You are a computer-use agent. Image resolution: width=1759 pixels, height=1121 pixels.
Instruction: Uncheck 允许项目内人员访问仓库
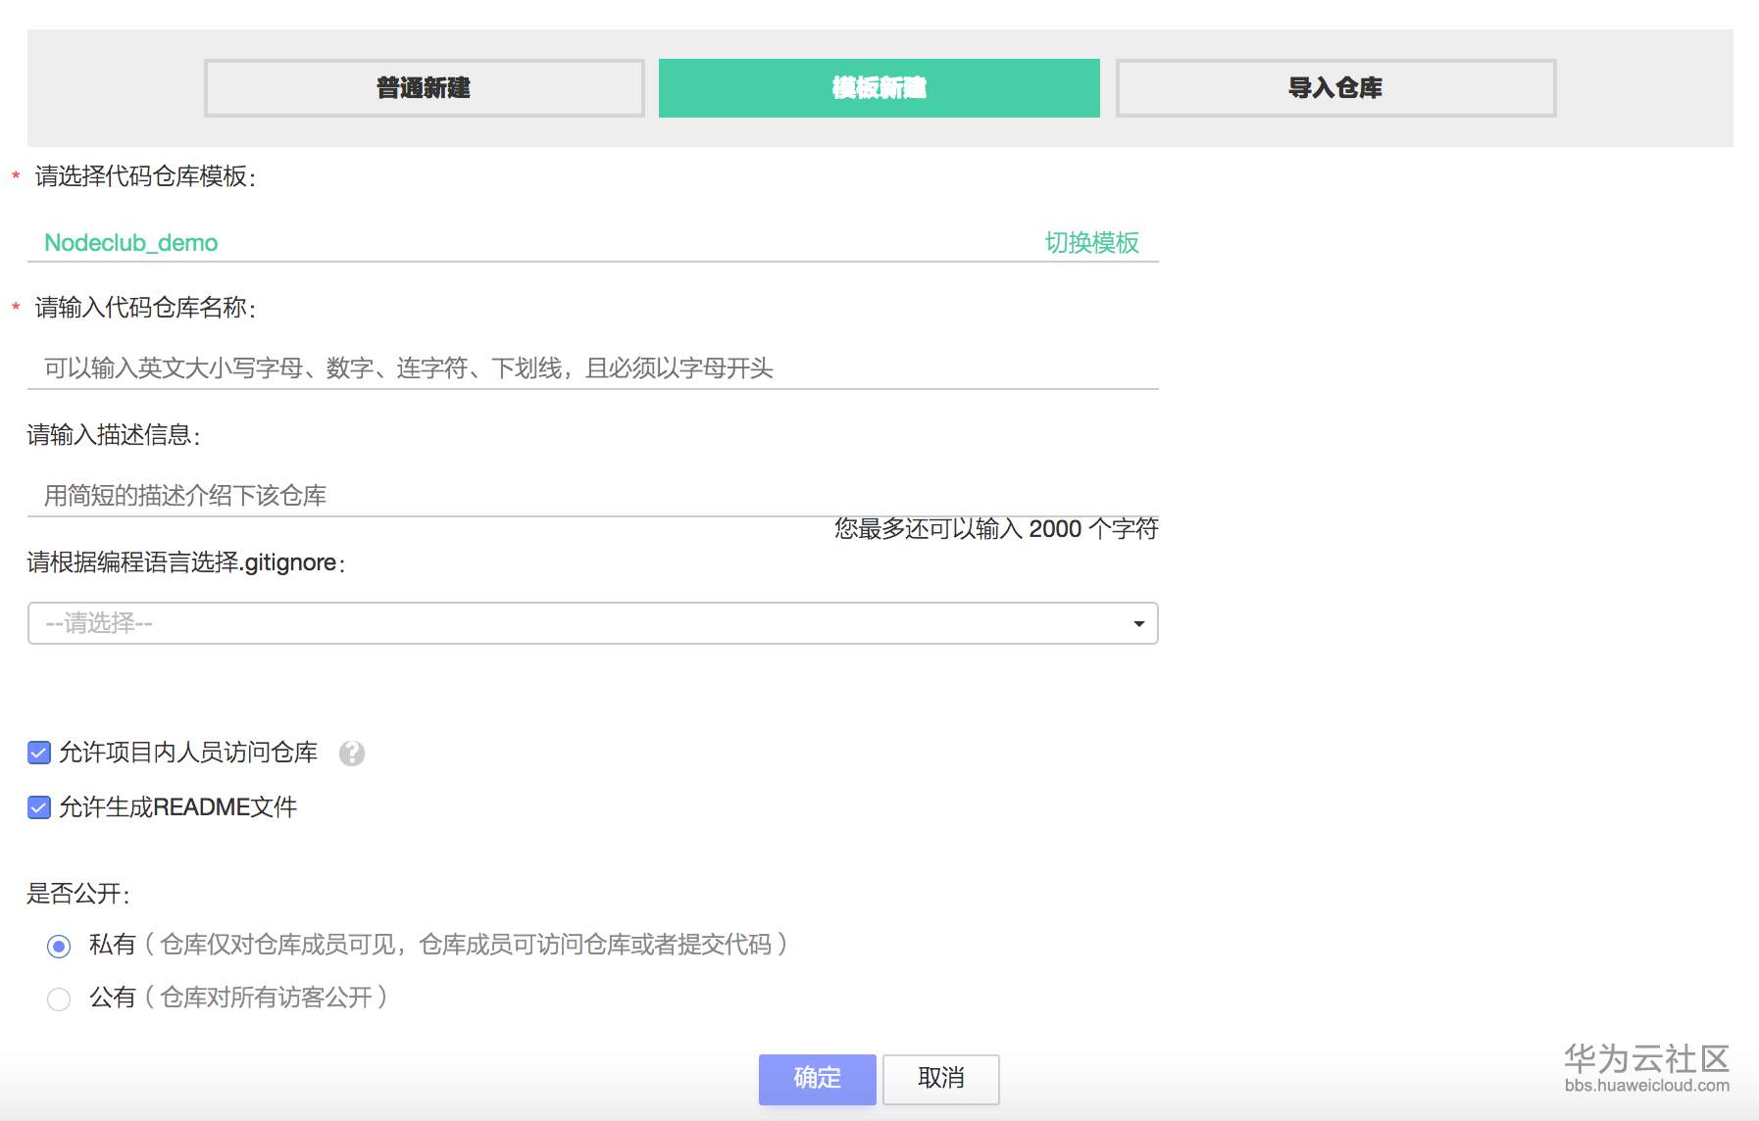click(37, 753)
